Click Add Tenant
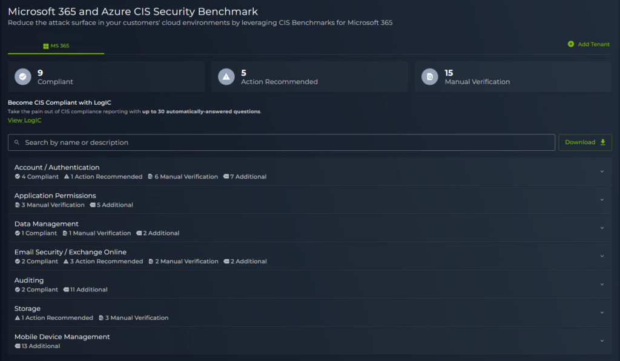This screenshot has height=361, width=620. click(593, 44)
